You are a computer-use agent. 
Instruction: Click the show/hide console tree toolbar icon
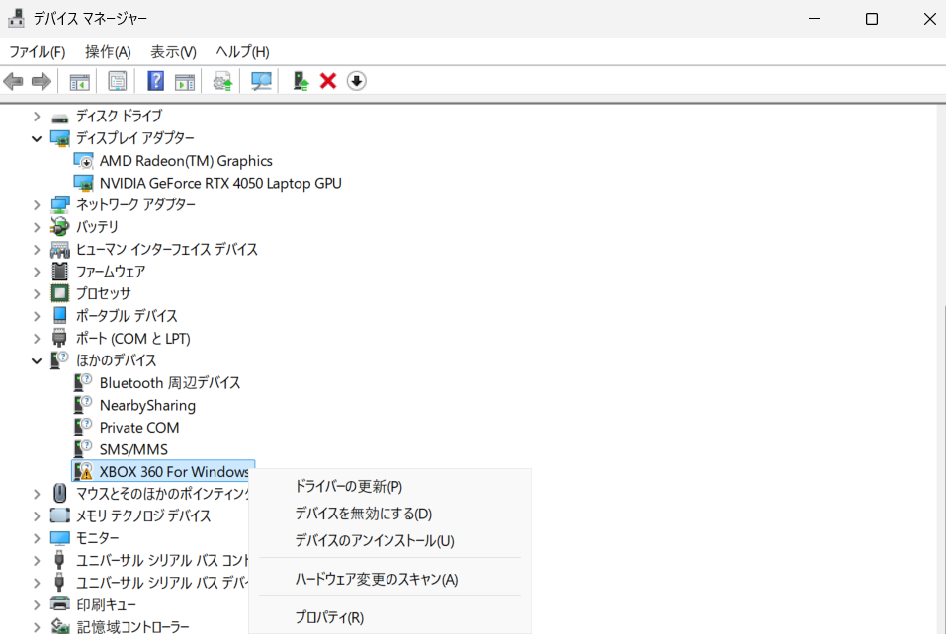pyautogui.click(x=79, y=81)
